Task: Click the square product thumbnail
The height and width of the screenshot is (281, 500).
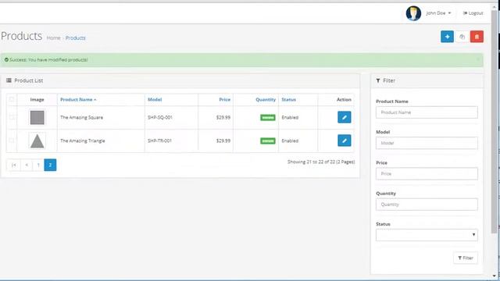Action: (37, 117)
